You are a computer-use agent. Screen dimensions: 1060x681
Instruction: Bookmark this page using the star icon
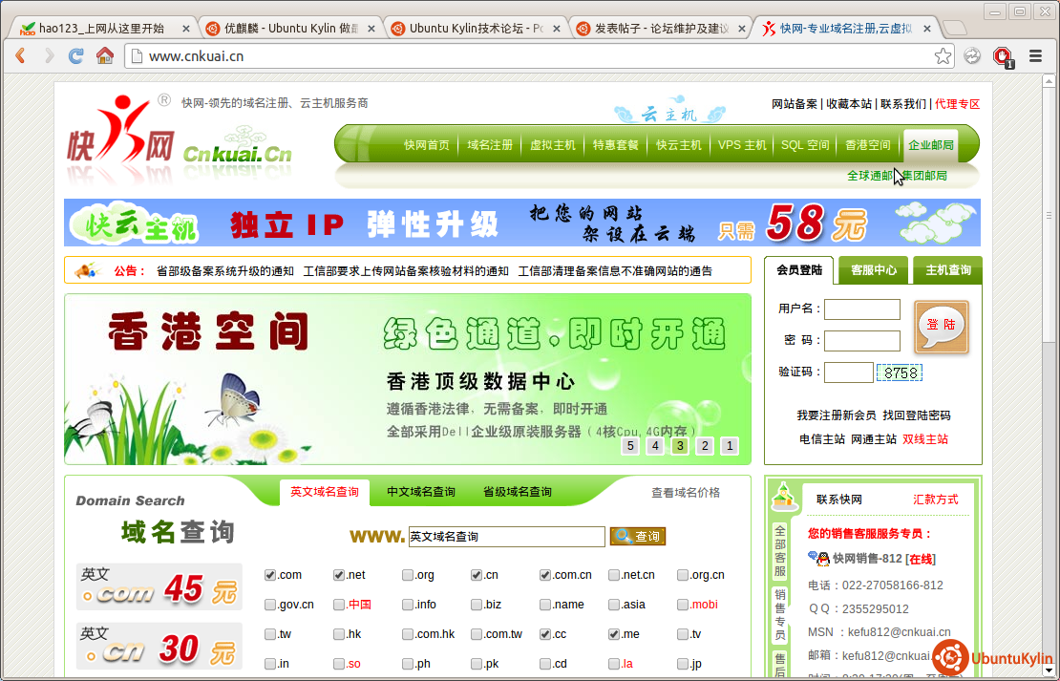943,56
